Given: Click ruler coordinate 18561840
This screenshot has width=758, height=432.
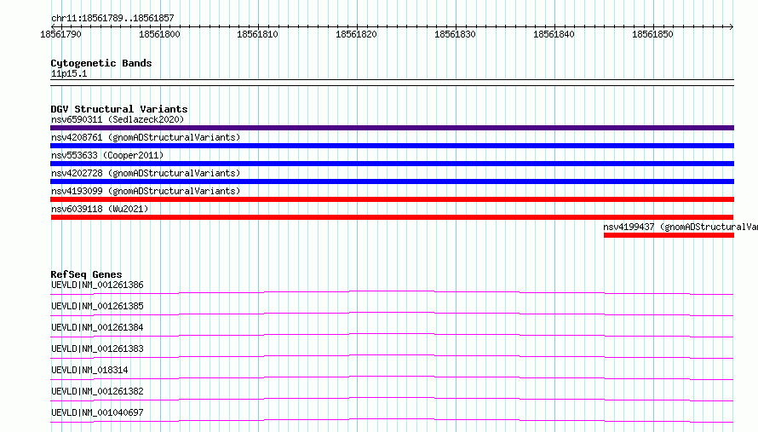Looking at the screenshot, I should 554,34.
